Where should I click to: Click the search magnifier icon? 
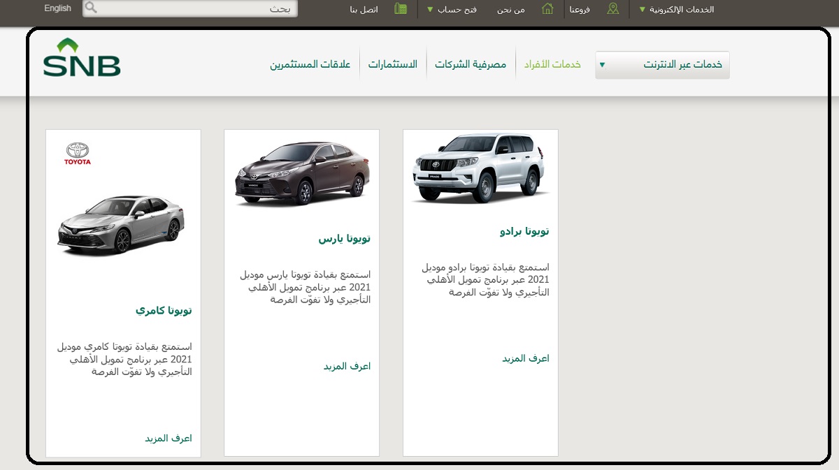[92, 8]
